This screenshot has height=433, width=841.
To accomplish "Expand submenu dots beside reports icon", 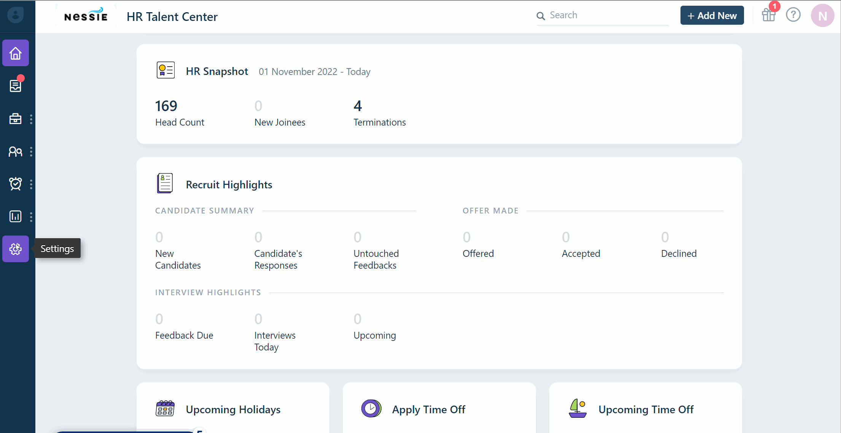I will point(31,216).
